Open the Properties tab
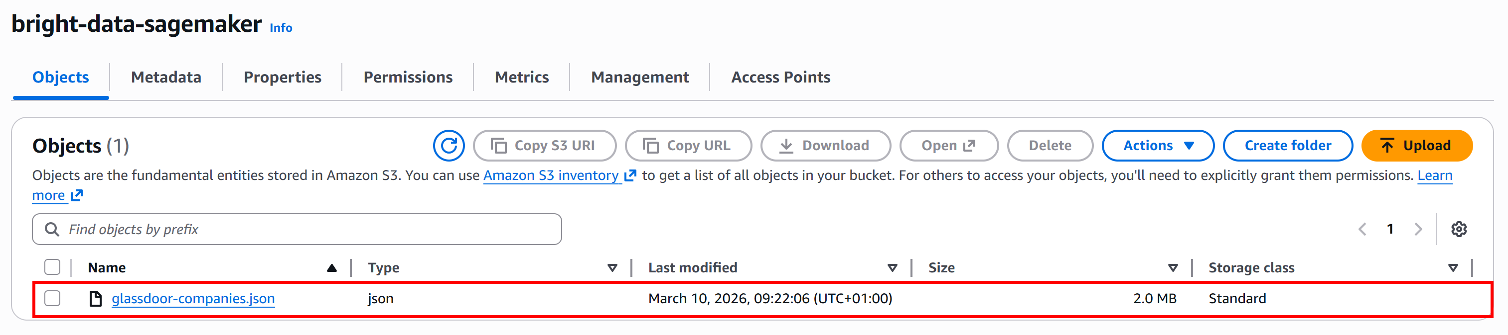This screenshot has width=1508, height=335. 283,77
